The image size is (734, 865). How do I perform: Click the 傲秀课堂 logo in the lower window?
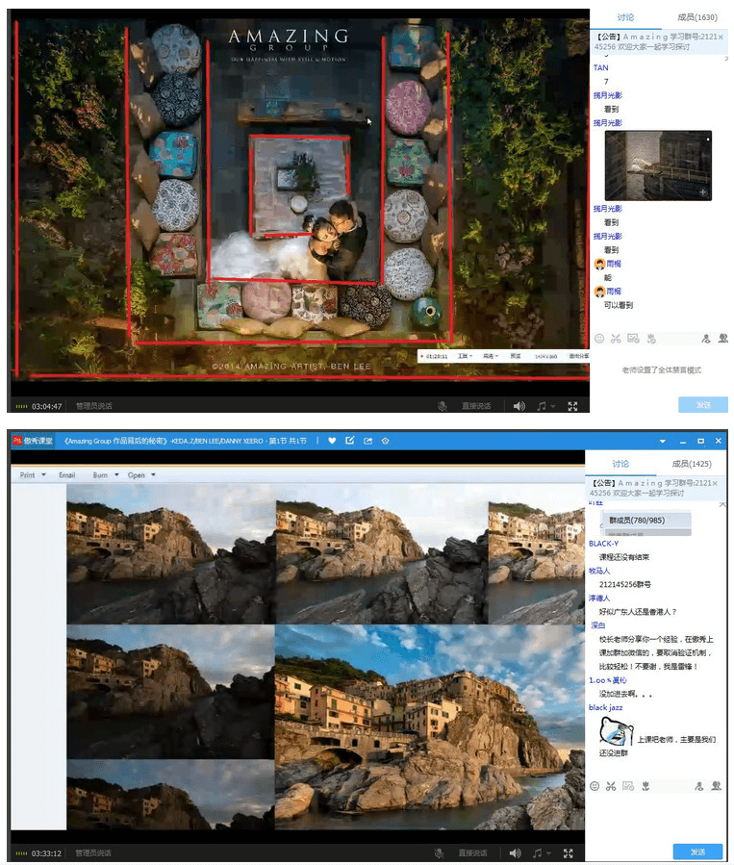(33, 441)
